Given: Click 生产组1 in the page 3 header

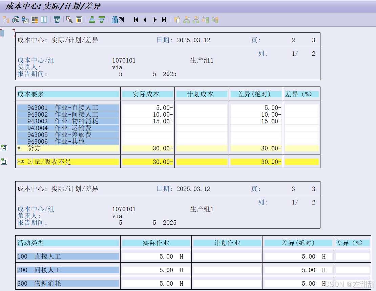Looking at the screenshot, I should pos(202,209).
